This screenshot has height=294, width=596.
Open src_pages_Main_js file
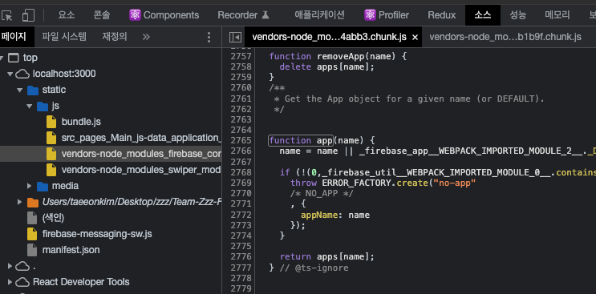click(141, 138)
